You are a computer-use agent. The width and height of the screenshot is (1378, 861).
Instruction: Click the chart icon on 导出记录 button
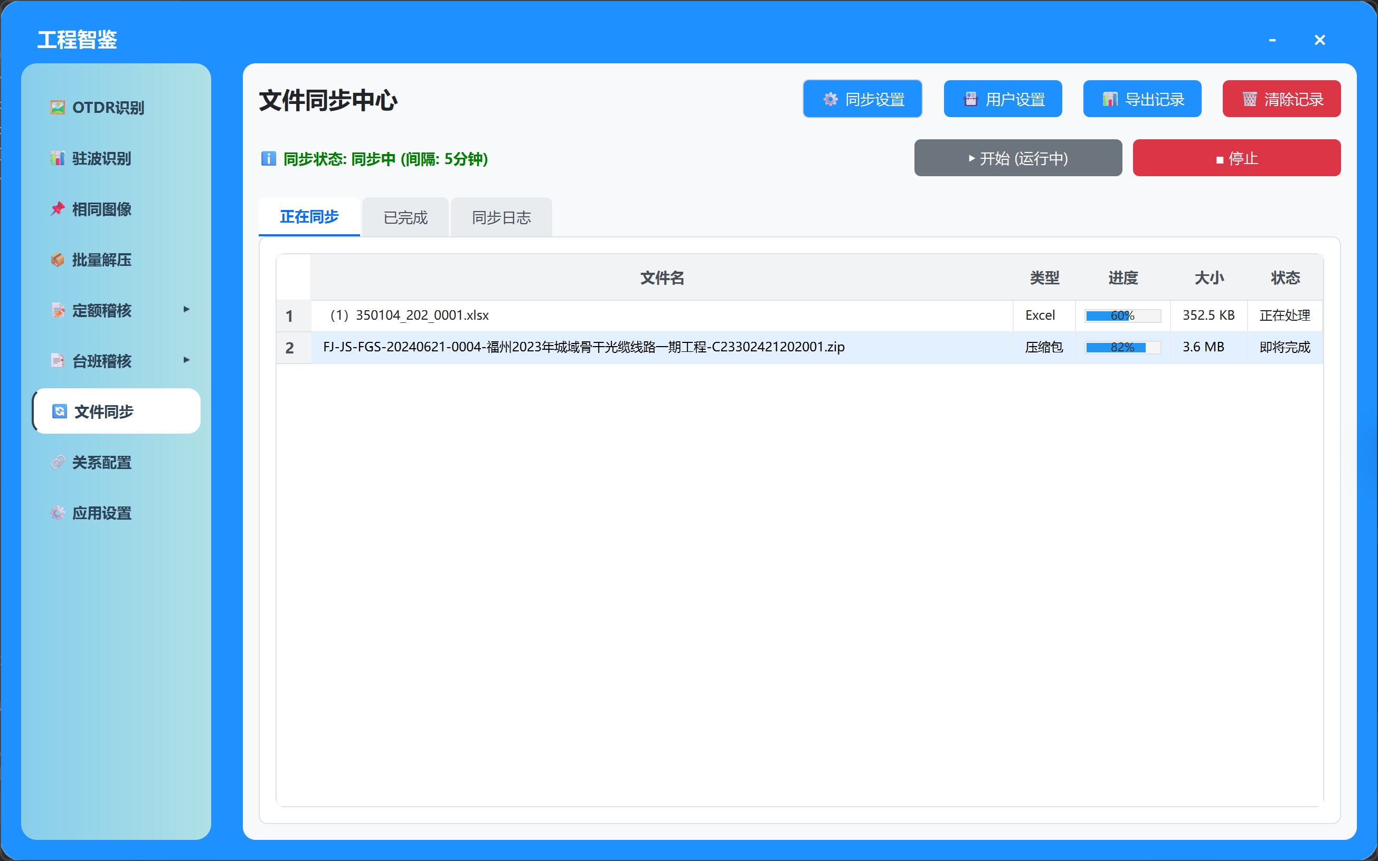pyautogui.click(x=1110, y=99)
